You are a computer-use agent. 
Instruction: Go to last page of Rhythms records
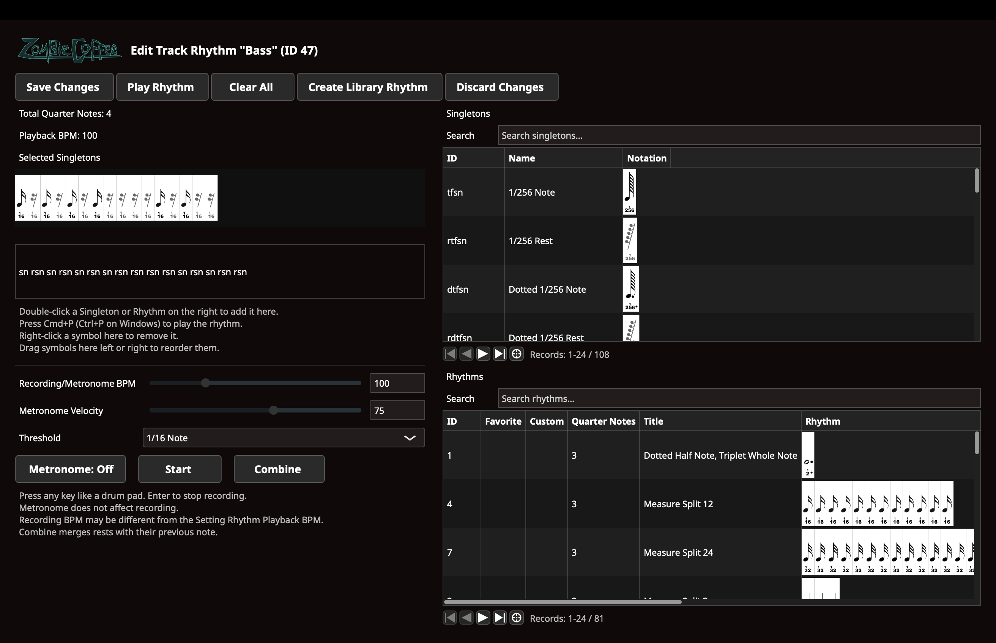[500, 618]
